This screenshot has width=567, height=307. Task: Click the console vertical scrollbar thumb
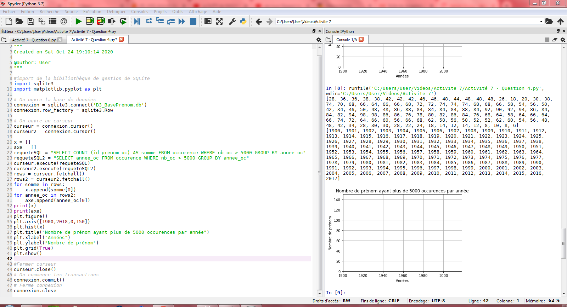(563, 243)
